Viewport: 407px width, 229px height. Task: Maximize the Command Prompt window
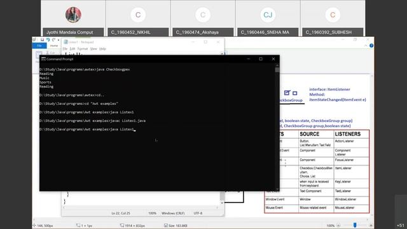point(261,59)
